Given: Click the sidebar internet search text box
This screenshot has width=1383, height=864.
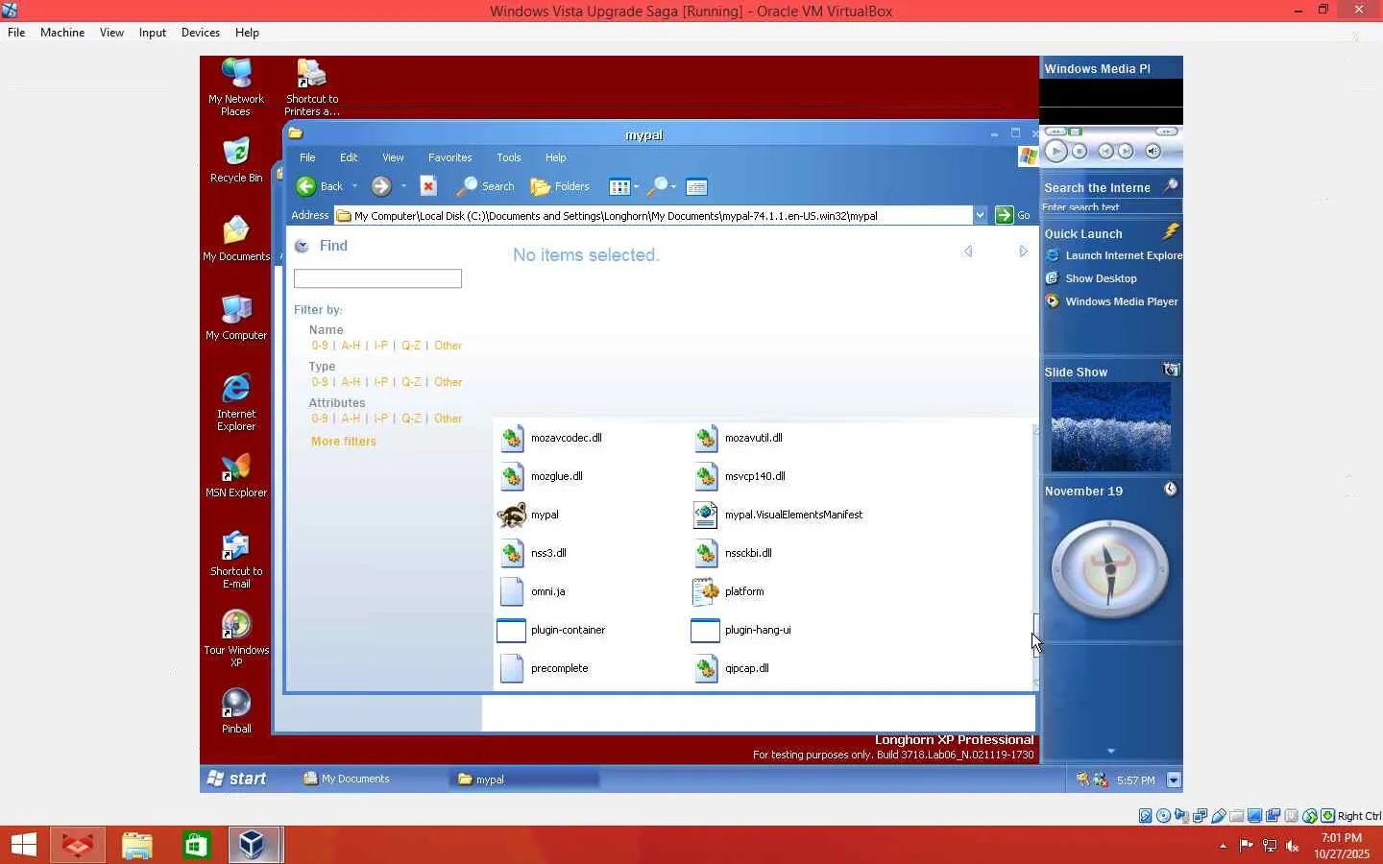Looking at the screenshot, I should 1111,206.
